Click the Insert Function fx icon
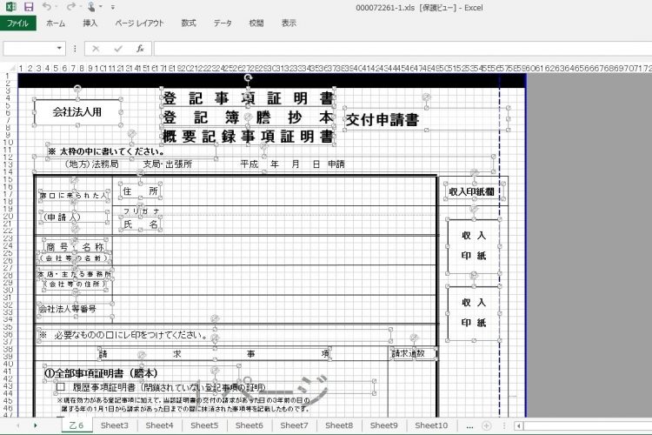 point(139,49)
